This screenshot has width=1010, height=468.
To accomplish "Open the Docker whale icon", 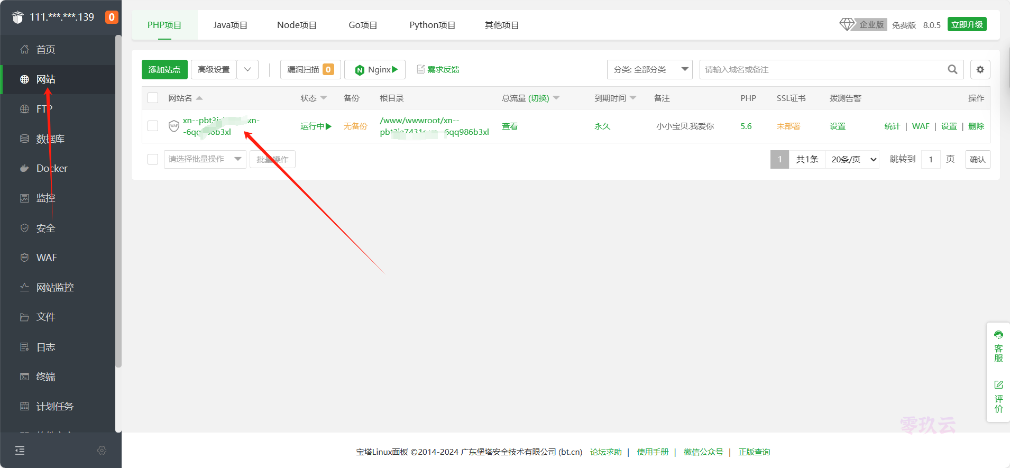I will click(x=24, y=168).
